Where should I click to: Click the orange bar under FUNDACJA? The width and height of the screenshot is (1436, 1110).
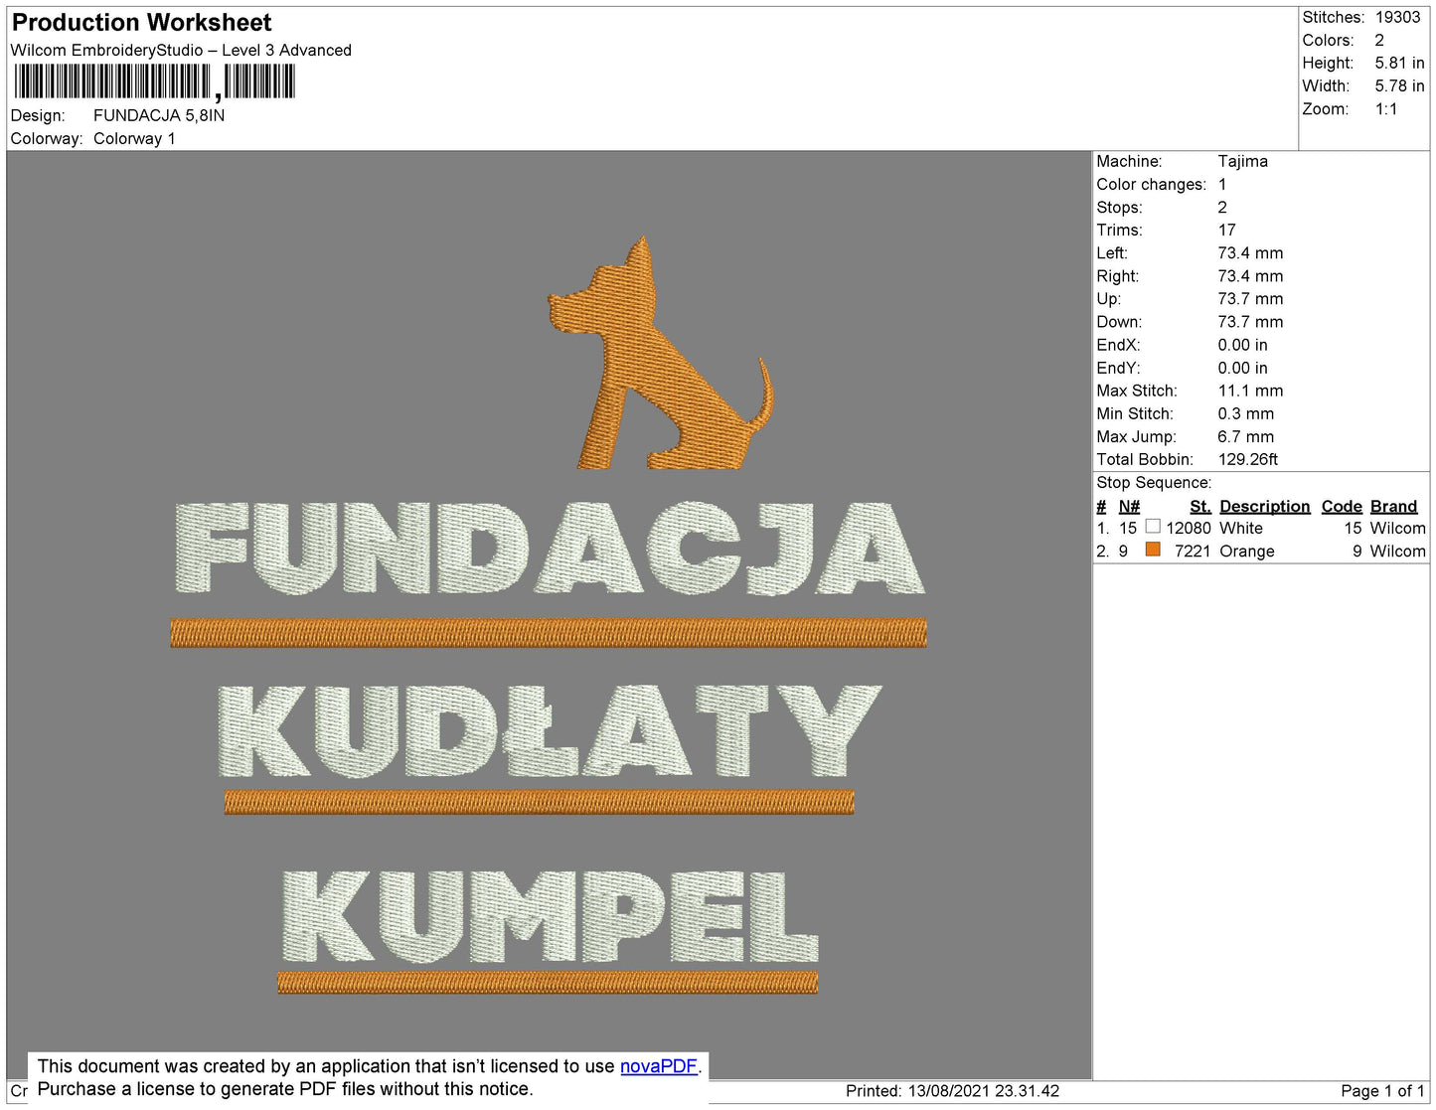(x=549, y=633)
